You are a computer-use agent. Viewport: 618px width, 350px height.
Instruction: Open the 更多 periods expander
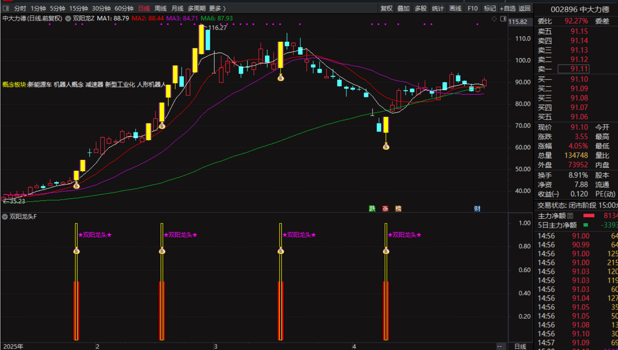click(217, 8)
